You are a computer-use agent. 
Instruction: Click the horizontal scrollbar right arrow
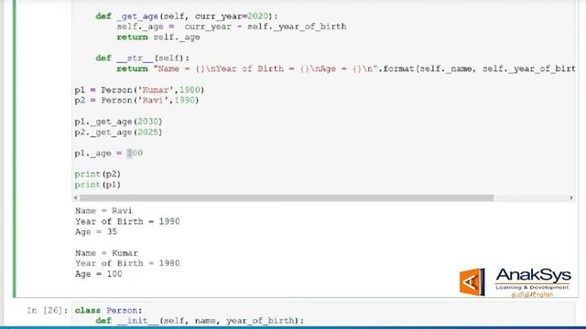570,197
